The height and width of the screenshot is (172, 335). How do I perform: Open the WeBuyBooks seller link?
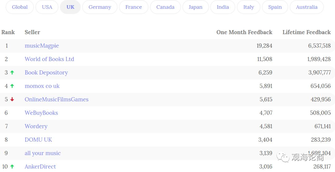click(41, 113)
